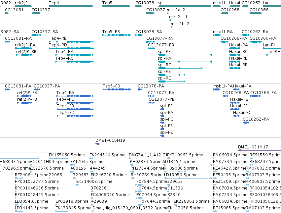This screenshot has height=213, width=281.
Task: Select the CG13081 gene label
Action: 14,10
